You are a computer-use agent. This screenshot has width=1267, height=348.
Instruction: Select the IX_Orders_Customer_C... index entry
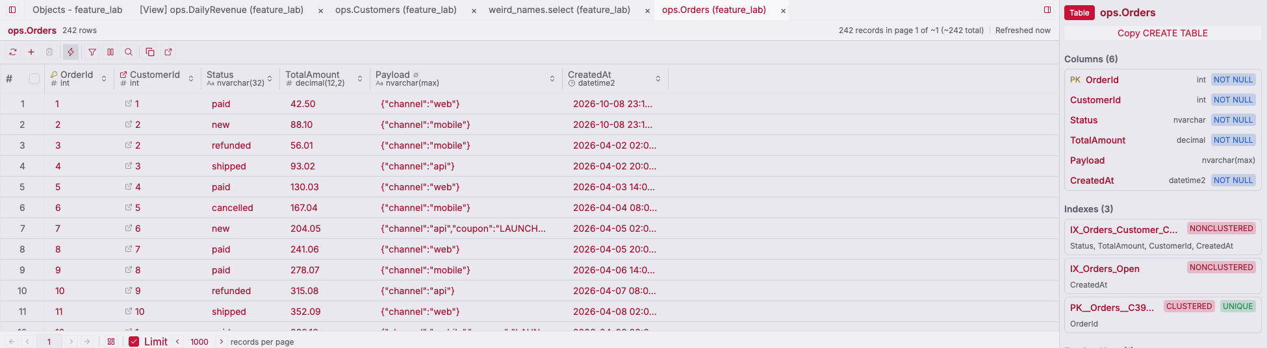1162,237
